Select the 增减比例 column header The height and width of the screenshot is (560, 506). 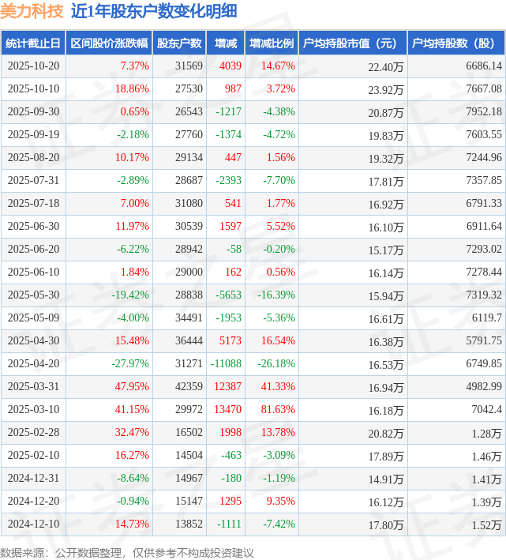click(x=272, y=43)
